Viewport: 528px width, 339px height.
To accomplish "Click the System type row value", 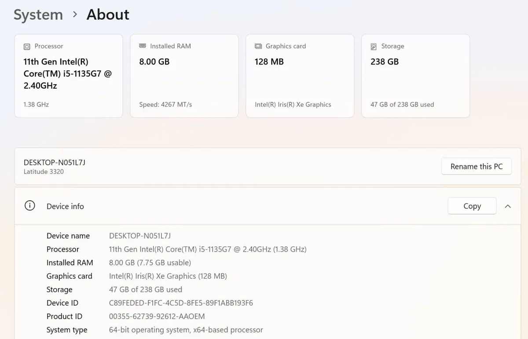I will tap(186, 330).
